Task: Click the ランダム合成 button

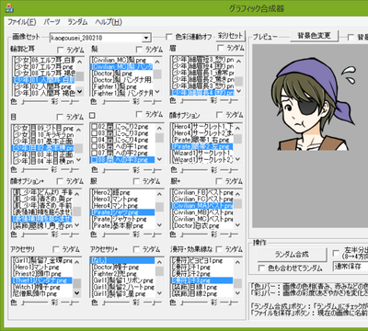Action: pos(292,255)
